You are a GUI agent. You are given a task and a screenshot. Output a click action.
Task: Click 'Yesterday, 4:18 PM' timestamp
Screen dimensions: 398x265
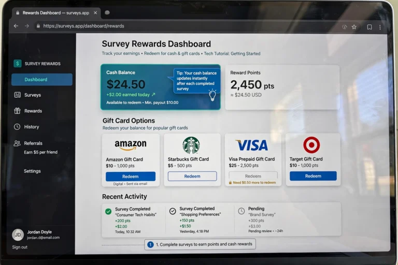coord(194,231)
